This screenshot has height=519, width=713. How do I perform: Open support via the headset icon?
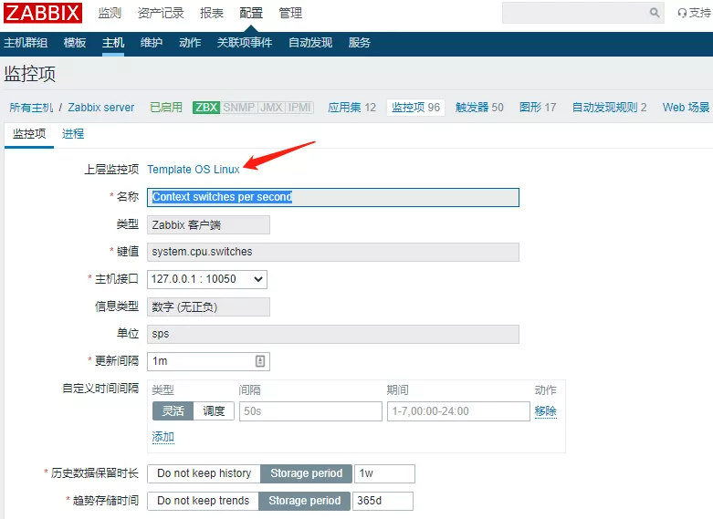coord(682,13)
